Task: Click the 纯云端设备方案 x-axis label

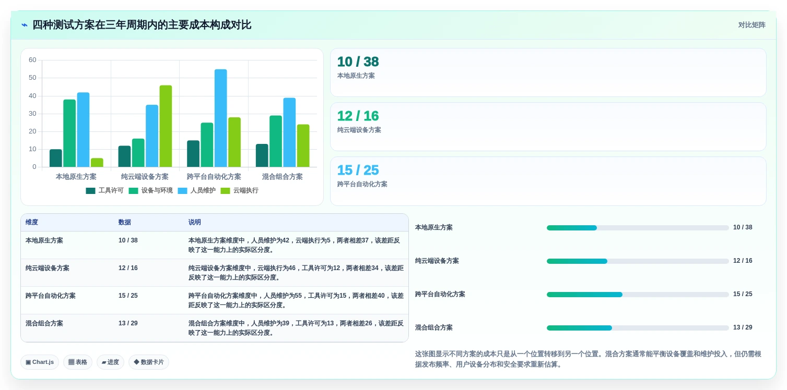Action: 145,177
